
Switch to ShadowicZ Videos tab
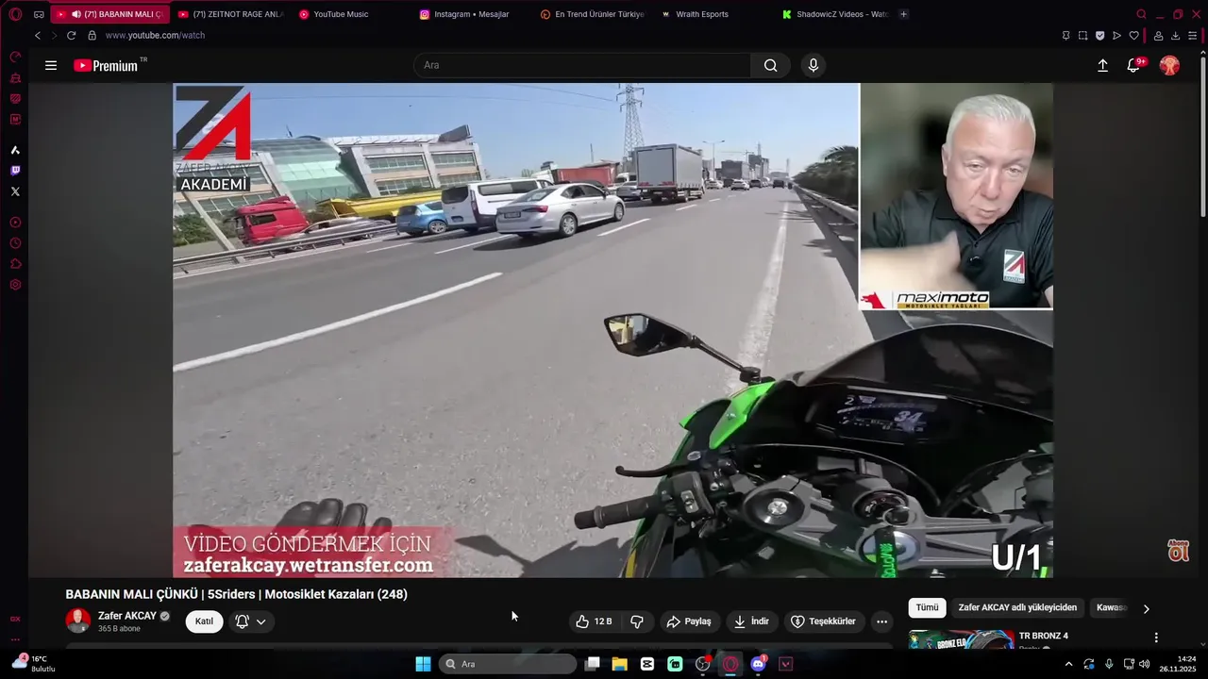[x=833, y=14]
